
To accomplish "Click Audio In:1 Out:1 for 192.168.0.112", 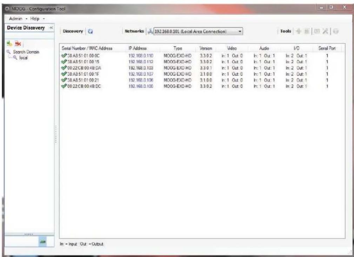I will click(264, 62).
